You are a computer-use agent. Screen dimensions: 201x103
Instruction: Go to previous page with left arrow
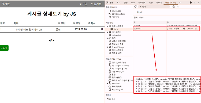(50, 40)
